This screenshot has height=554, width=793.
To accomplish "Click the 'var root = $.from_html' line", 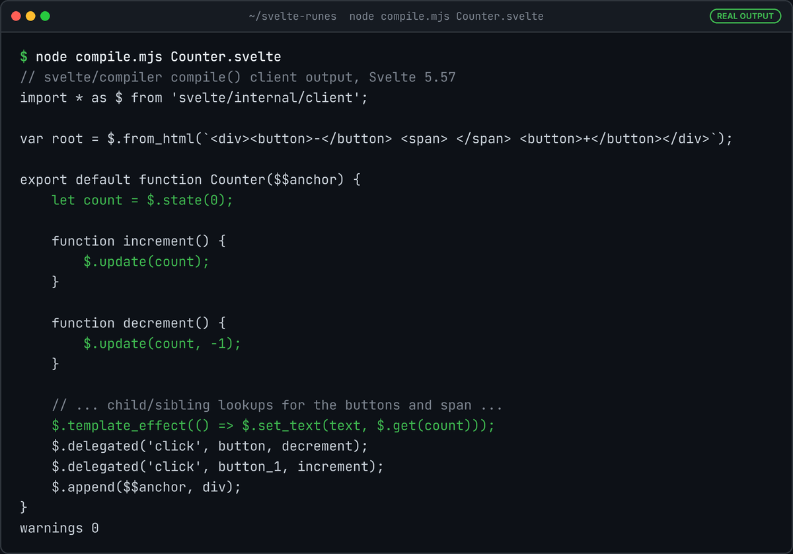I will tap(376, 139).
